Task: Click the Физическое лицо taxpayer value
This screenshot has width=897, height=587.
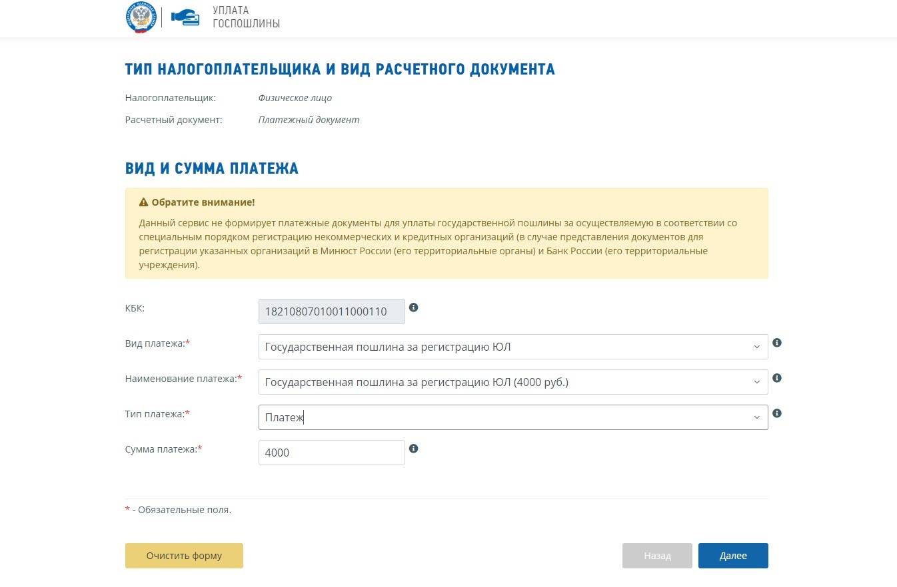Action: 295,98
